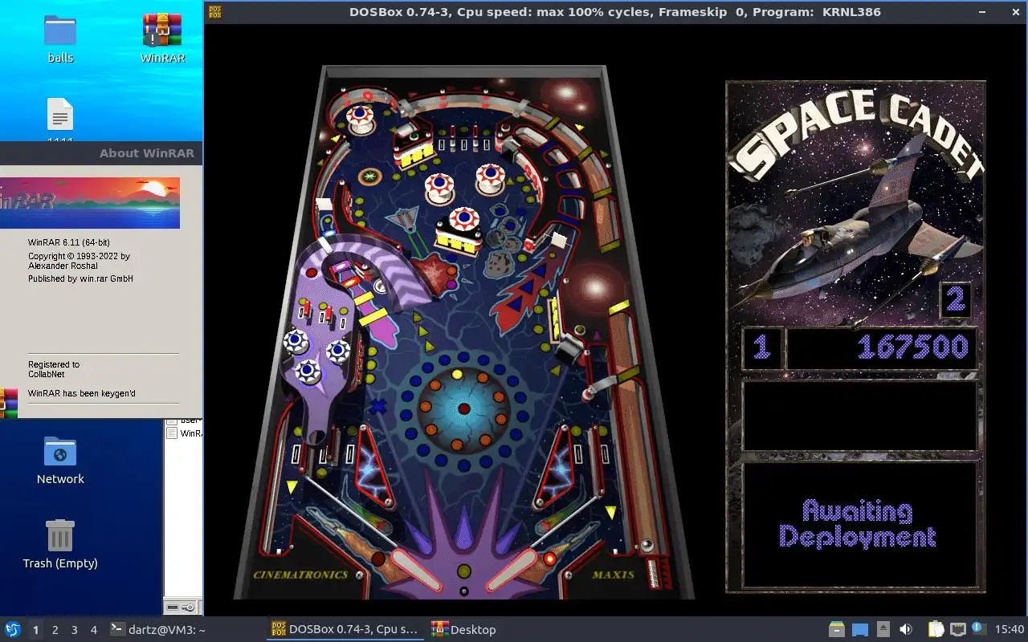Screen dimensions: 1028x642
Task: Open the balls folder on desktop
Action: (60, 39)
